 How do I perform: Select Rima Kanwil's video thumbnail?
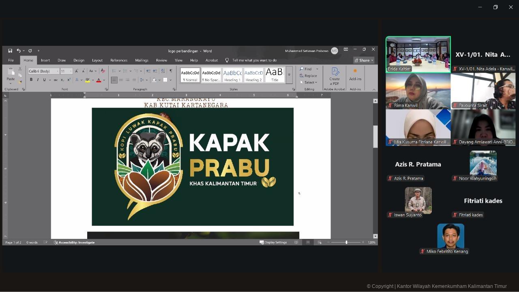[418, 91]
